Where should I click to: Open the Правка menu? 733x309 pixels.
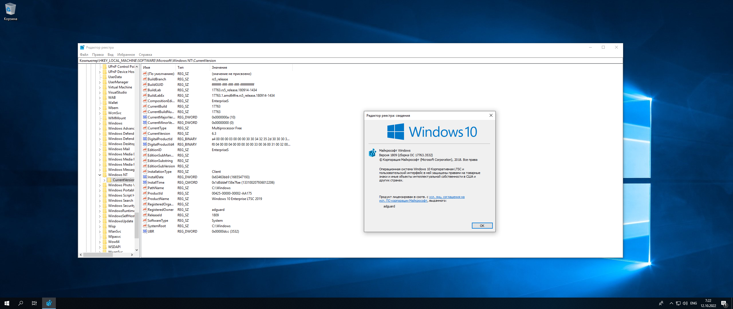click(x=98, y=54)
